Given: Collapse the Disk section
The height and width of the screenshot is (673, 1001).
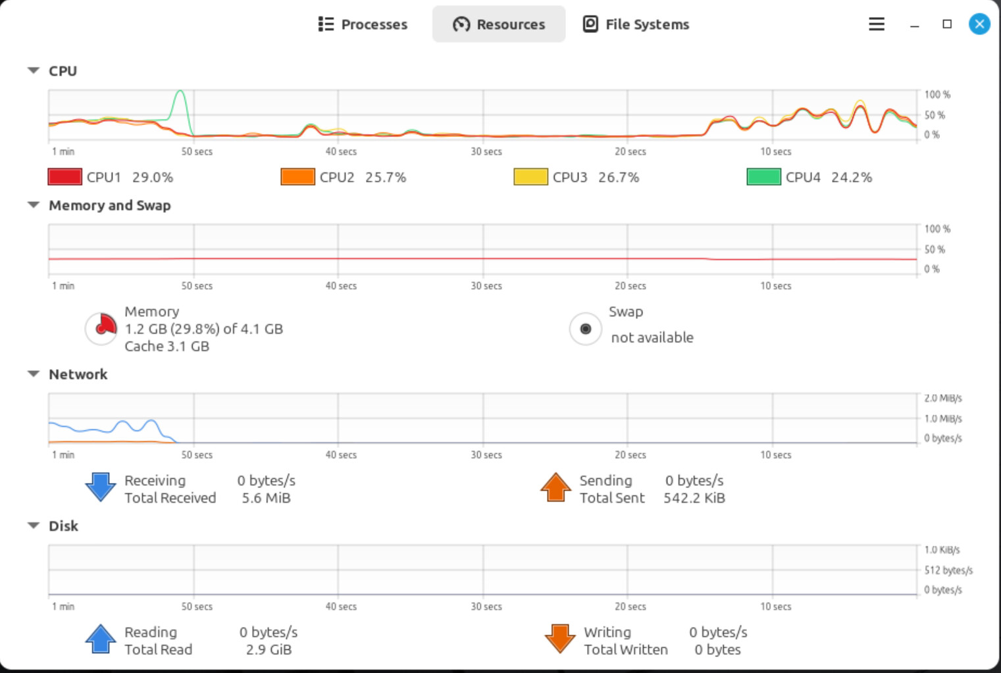Looking at the screenshot, I should pos(34,526).
